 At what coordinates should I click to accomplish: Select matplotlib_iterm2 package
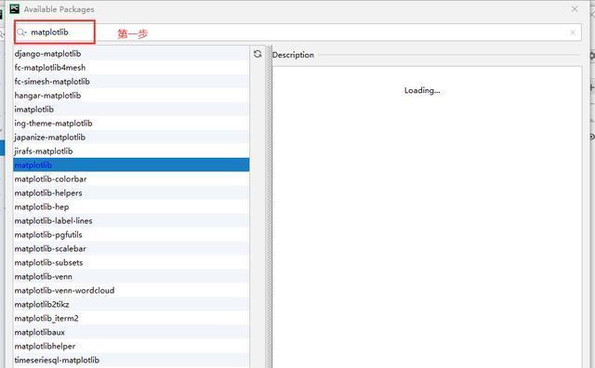131,319
